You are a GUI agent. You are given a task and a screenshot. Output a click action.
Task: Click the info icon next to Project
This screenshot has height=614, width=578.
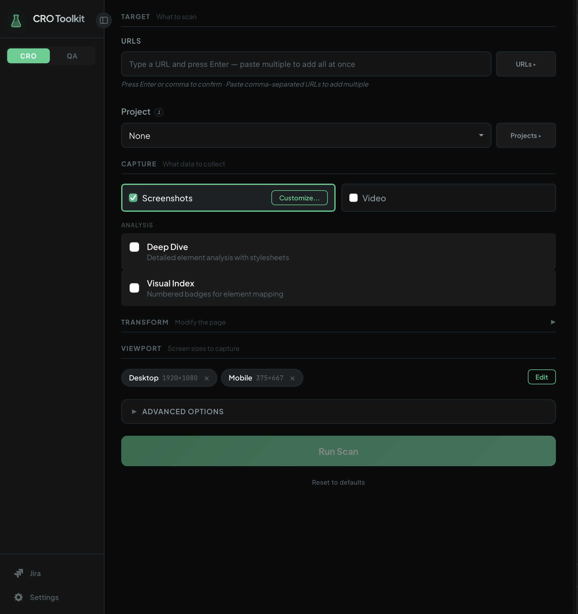159,112
